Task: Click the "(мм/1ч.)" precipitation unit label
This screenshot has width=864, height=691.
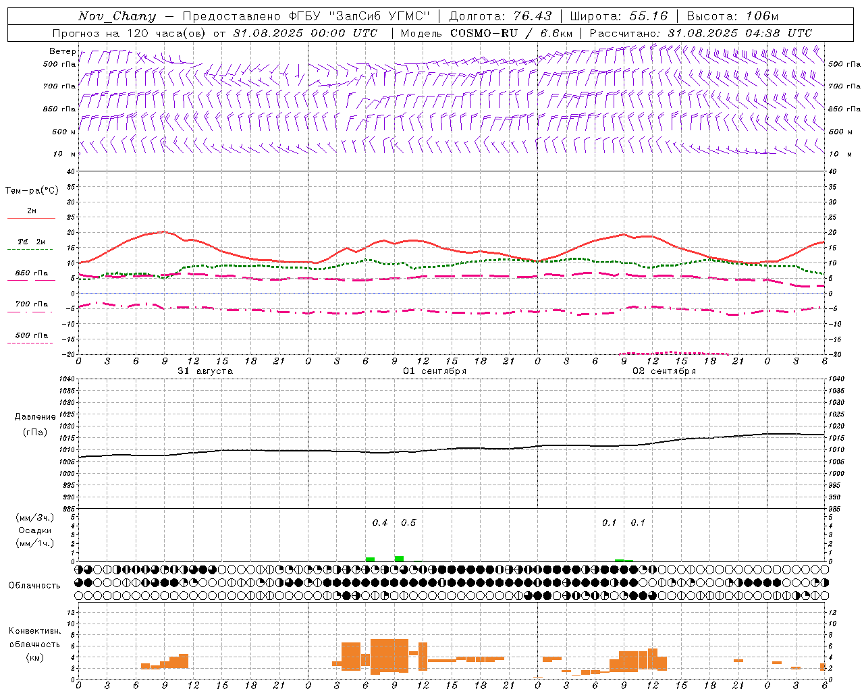Action: 35,543
